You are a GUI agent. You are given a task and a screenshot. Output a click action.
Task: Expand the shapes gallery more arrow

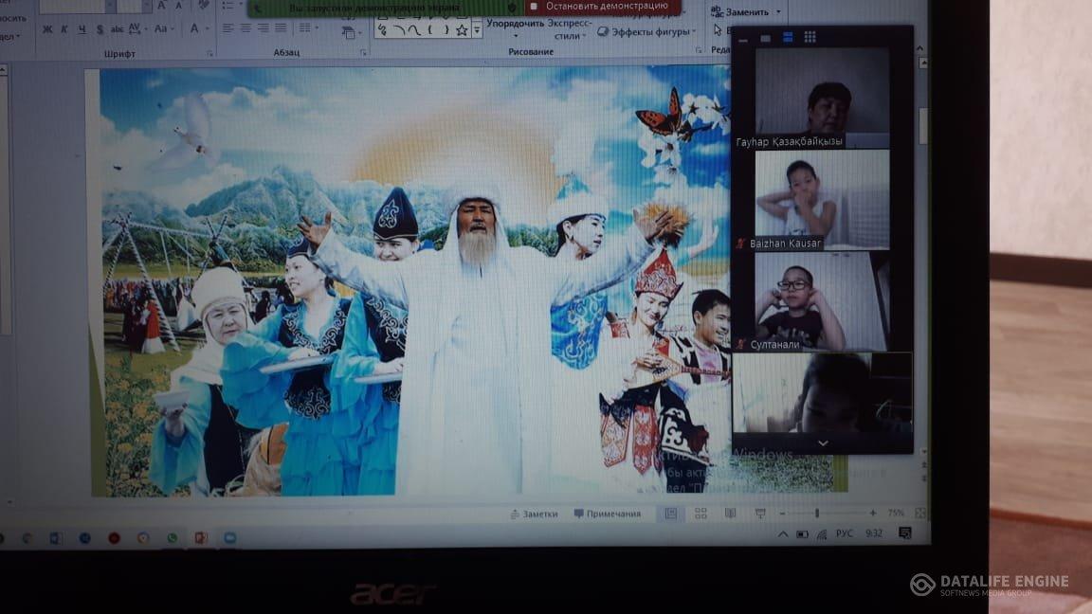(477, 30)
